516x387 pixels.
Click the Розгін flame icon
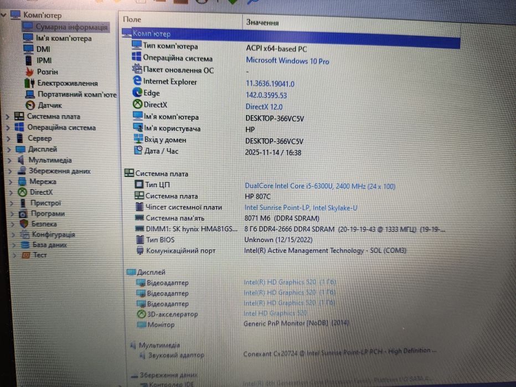(x=29, y=71)
